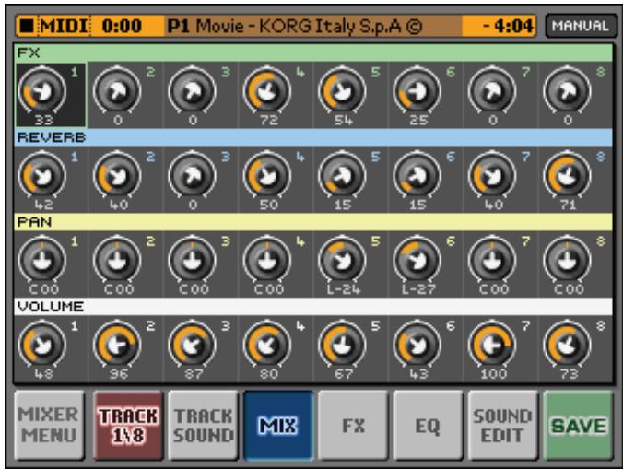
Task: Click the Manual button
Action: point(581,26)
